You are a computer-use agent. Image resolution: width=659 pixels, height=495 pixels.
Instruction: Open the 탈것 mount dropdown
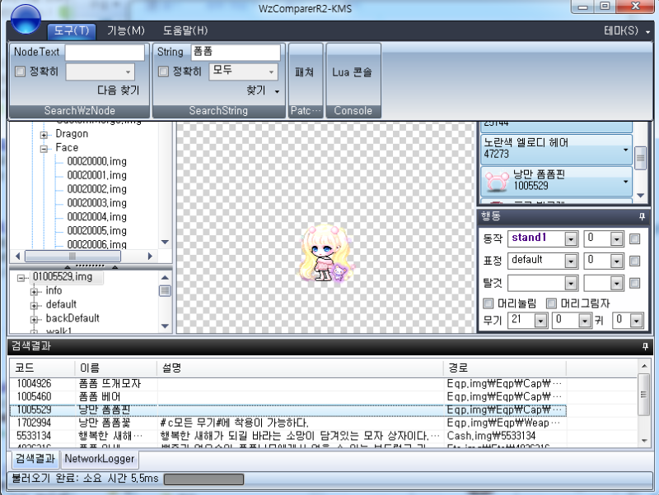pyautogui.click(x=570, y=283)
